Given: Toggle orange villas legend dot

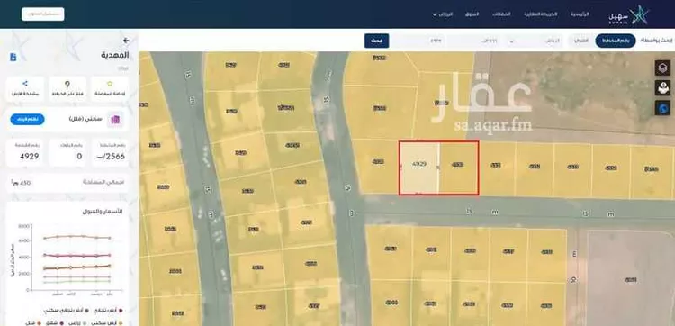Looking at the screenshot, I should pyautogui.click(x=39, y=323).
